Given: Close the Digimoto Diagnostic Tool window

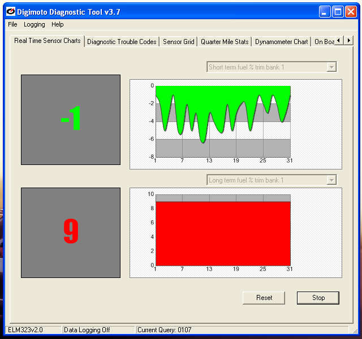Looking at the screenshot, I should point(351,12).
